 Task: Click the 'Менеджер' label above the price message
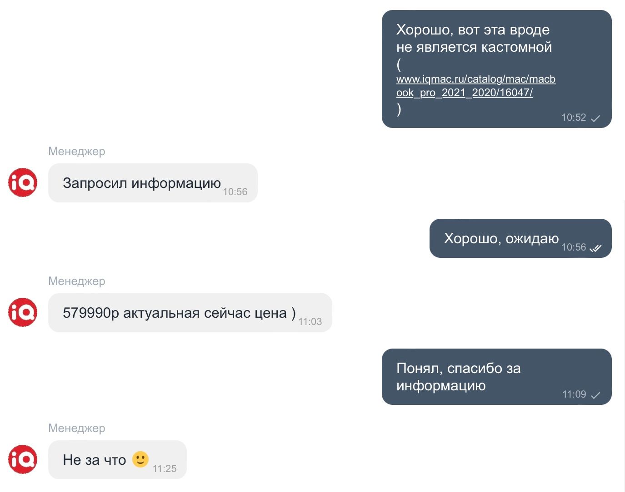tap(77, 281)
